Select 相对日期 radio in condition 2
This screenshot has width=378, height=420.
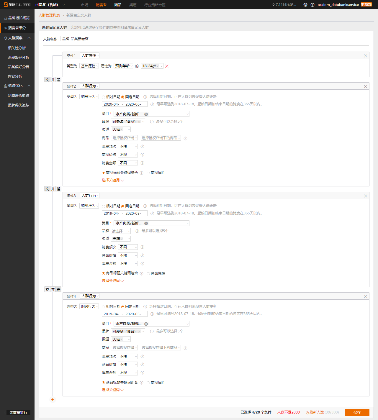104,97
